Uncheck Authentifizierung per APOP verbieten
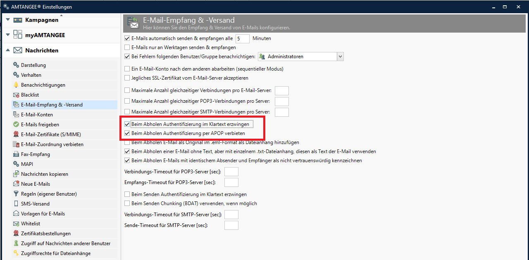529x260 pixels. tap(127, 133)
